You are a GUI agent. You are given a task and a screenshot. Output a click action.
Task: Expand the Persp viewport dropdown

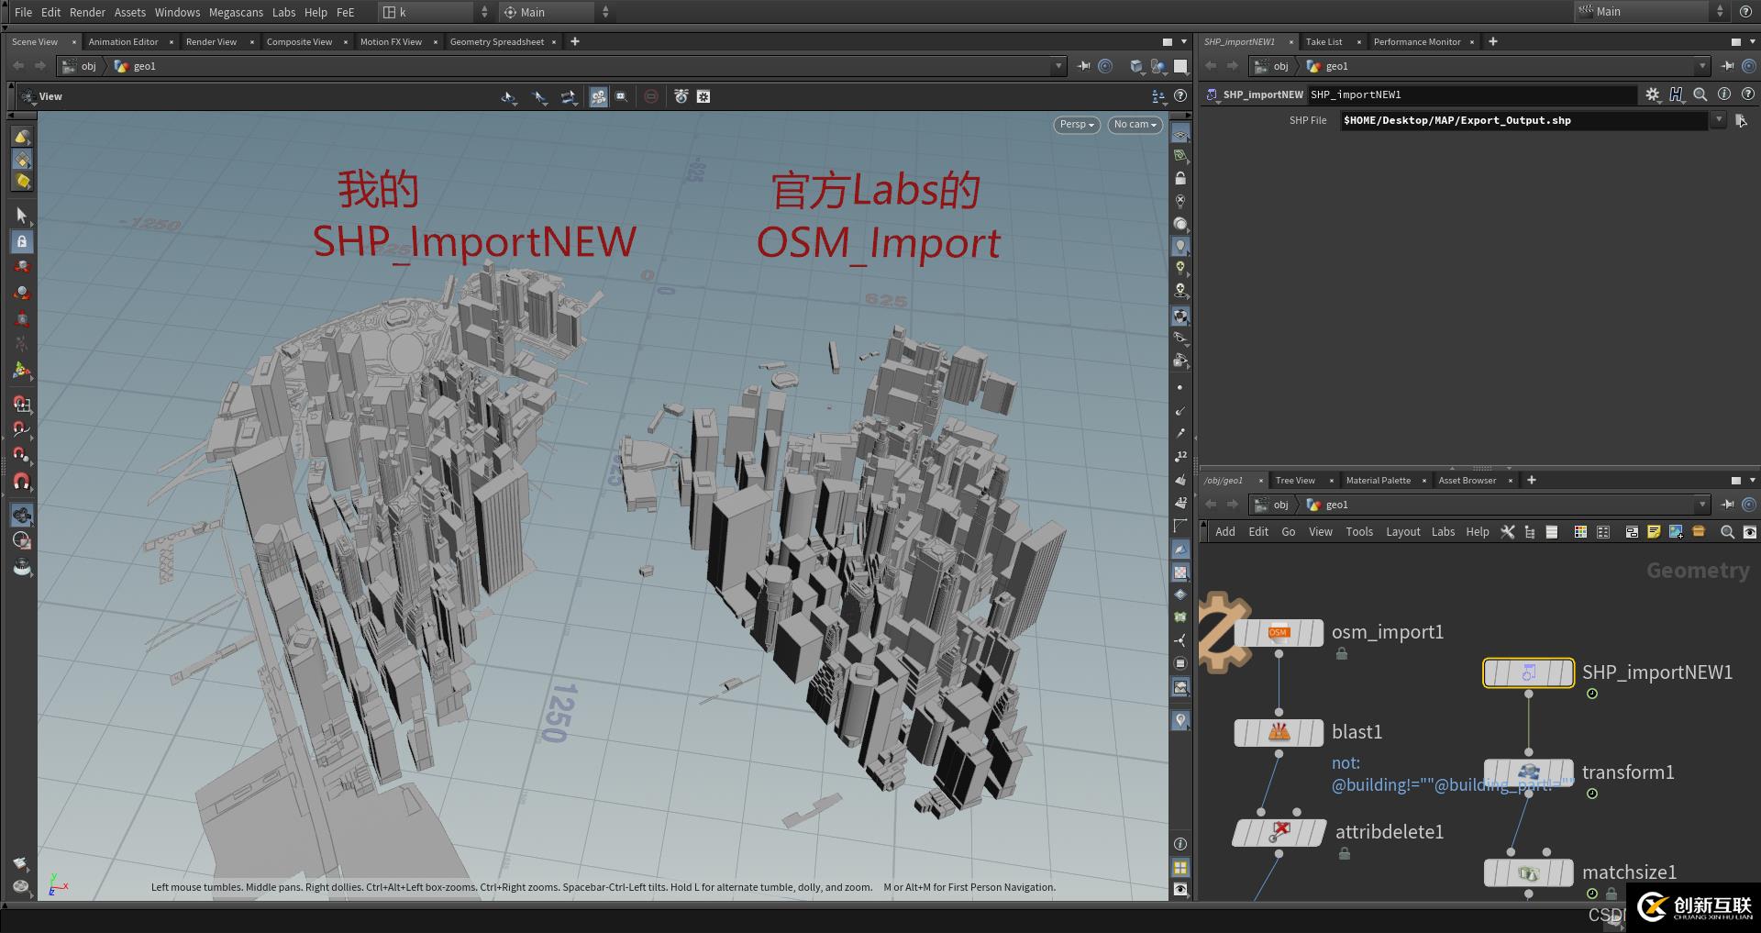point(1076,125)
